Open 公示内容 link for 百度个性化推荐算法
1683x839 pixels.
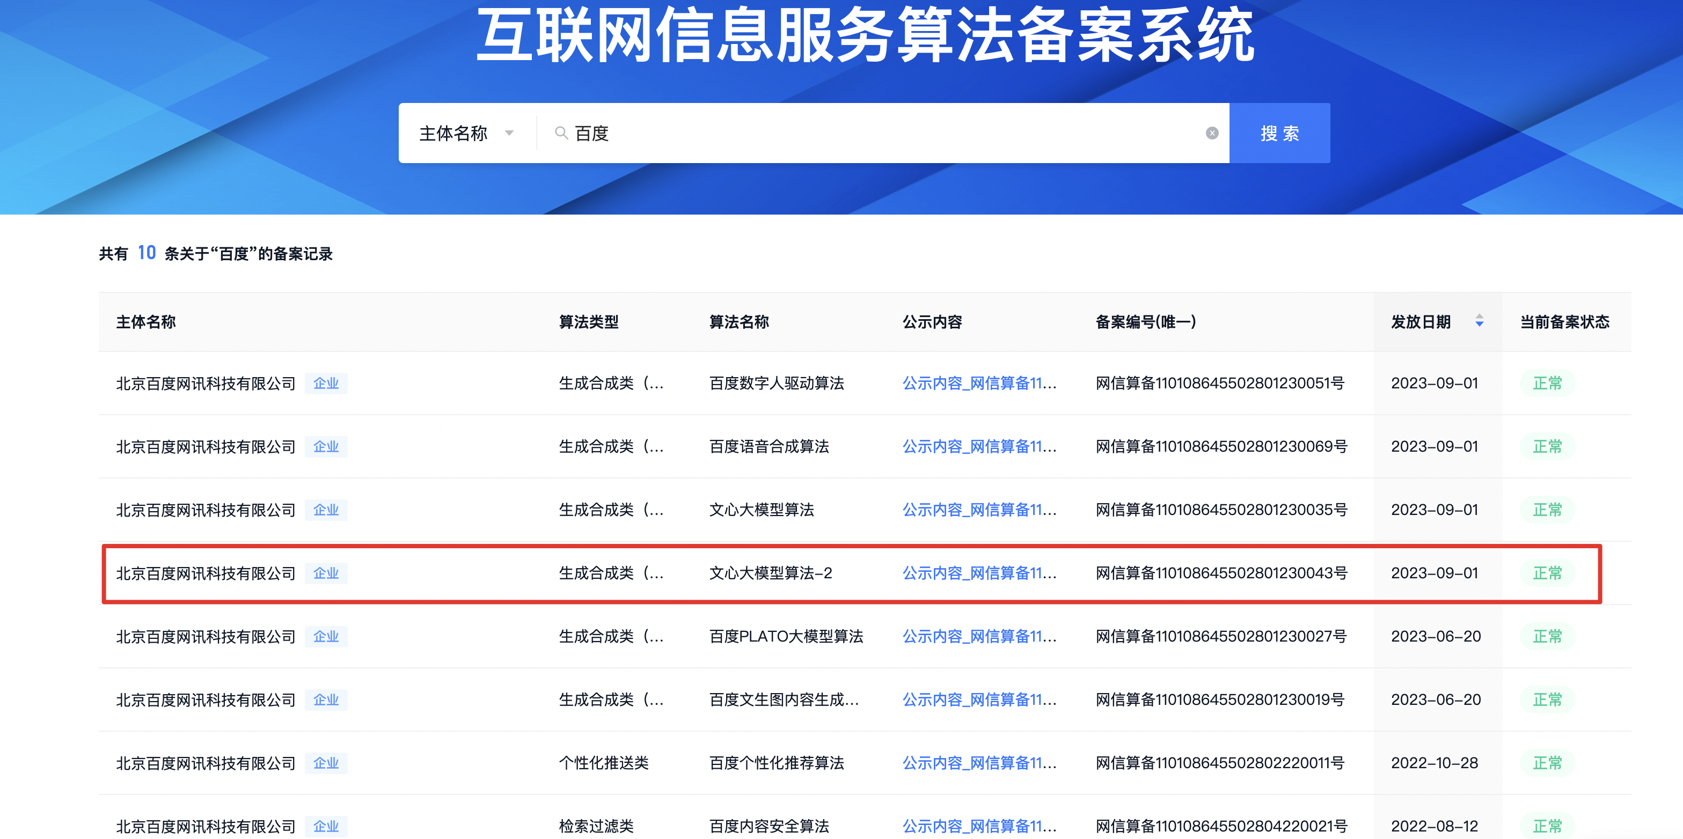(979, 763)
